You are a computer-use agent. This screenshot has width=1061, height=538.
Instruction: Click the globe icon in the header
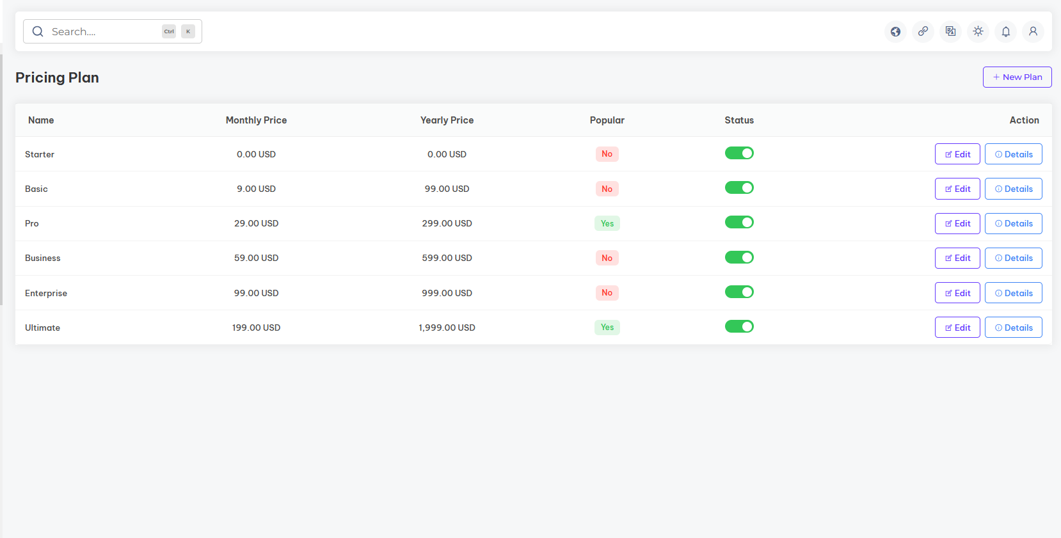895,31
